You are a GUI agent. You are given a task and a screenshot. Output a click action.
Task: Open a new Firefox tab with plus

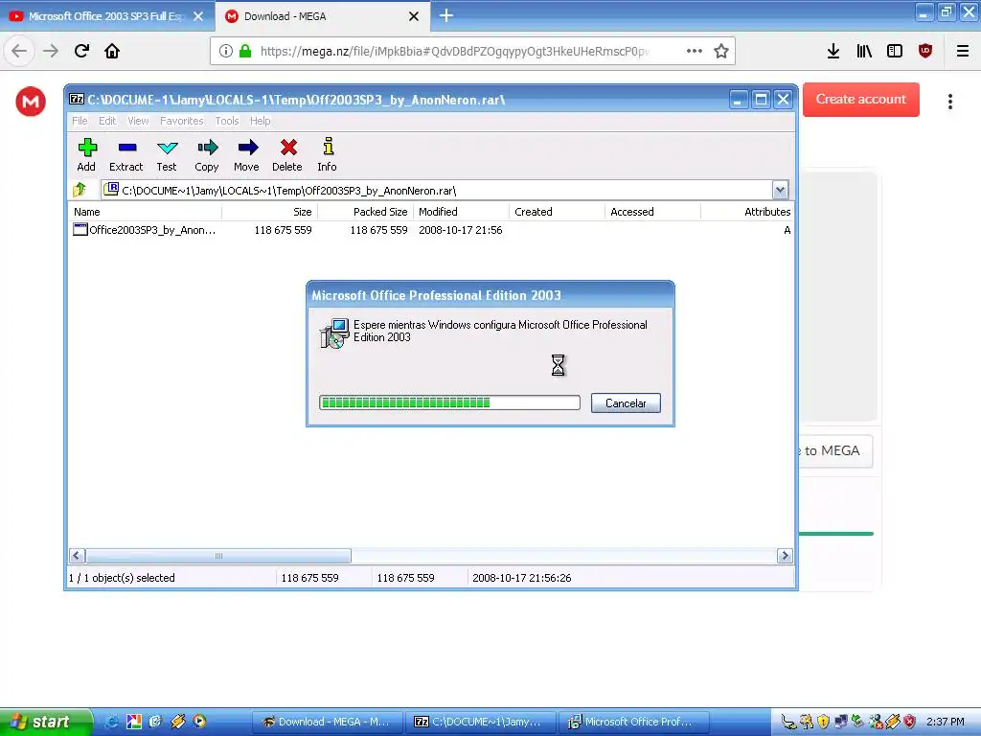pyautogui.click(x=446, y=15)
